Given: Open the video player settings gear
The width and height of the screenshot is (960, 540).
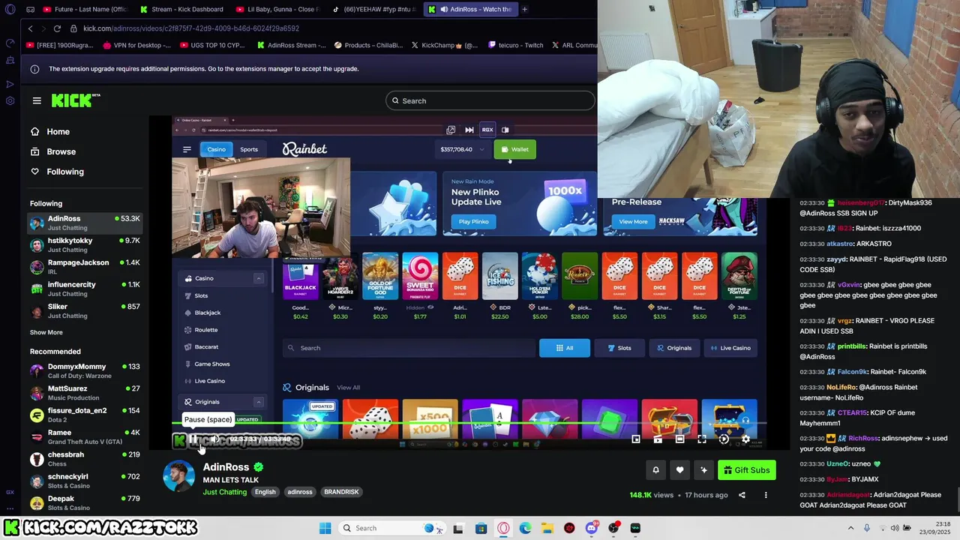Looking at the screenshot, I should coord(745,439).
